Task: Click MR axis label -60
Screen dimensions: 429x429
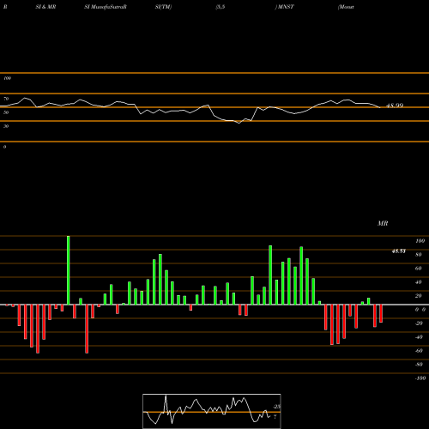Action: pos(419,351)
